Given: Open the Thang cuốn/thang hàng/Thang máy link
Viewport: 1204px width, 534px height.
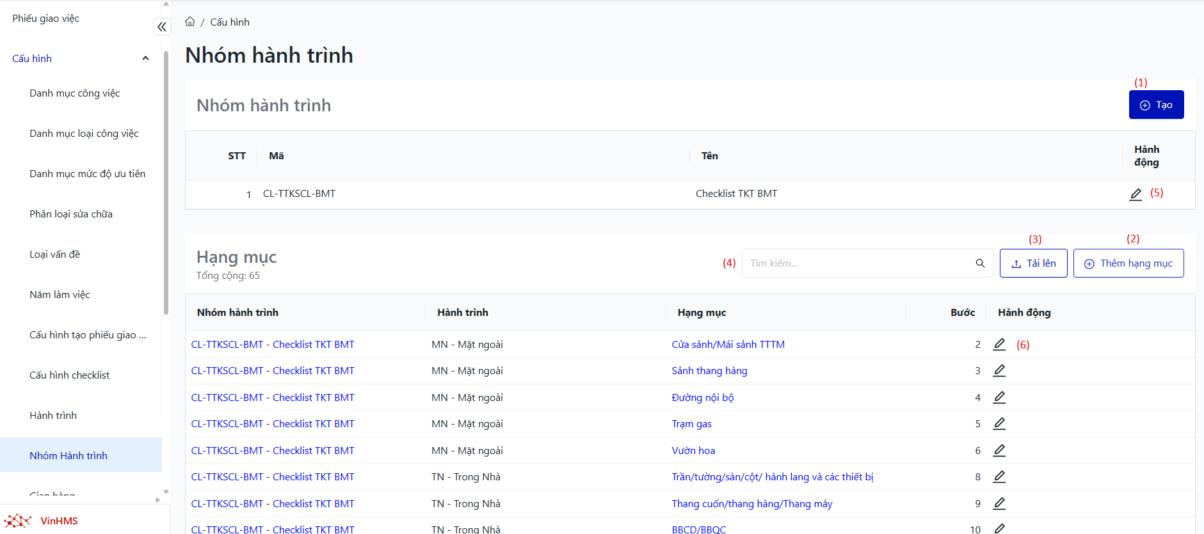Looking at the screenshot, I should click(751, 504).
